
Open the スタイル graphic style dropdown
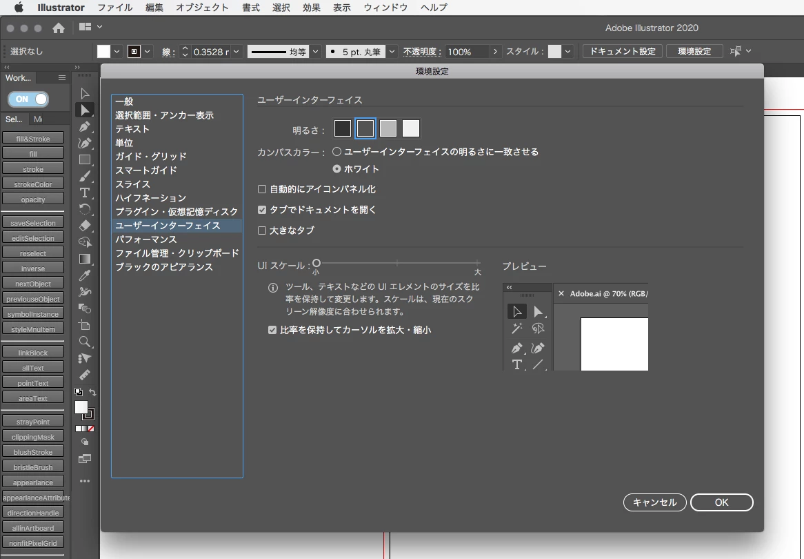point(567,51)
